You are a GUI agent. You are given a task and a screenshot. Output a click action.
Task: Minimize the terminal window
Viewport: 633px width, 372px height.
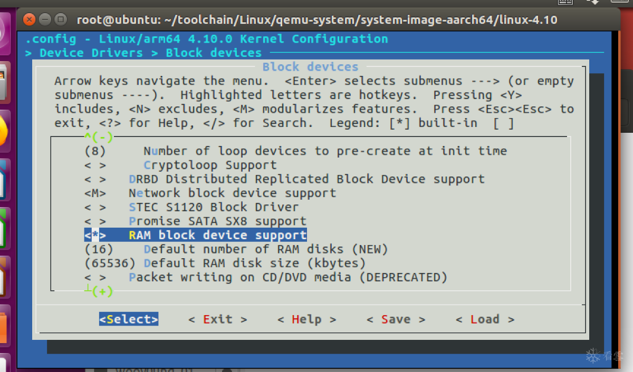45,21
